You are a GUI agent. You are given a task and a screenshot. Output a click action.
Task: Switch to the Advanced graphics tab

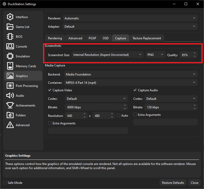click(x=75, y=38)
